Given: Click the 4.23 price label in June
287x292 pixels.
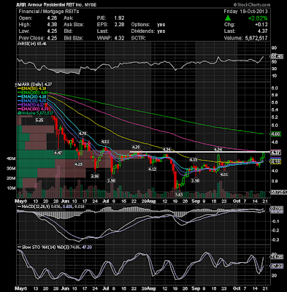Looking at the screenshot, I should pos(78,164).
